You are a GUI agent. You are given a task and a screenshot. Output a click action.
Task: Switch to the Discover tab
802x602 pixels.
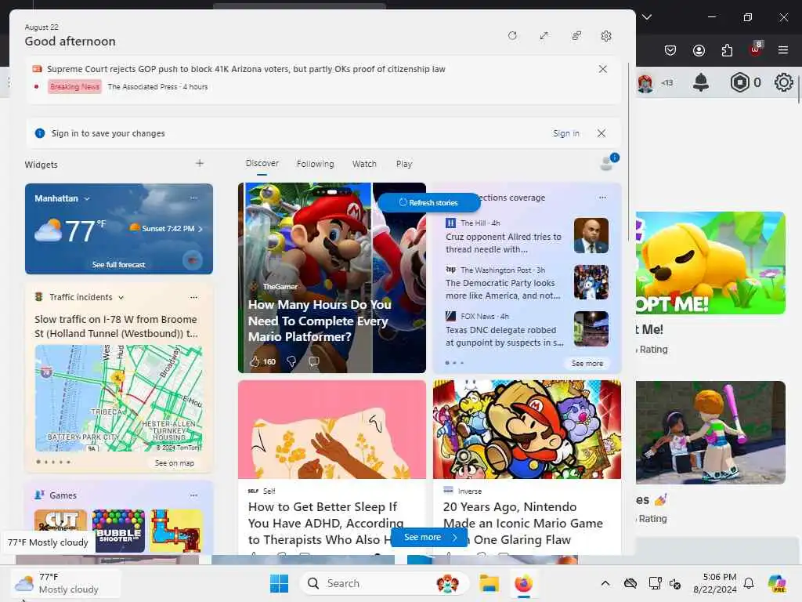pyautogui.click(x=262, y=163)
